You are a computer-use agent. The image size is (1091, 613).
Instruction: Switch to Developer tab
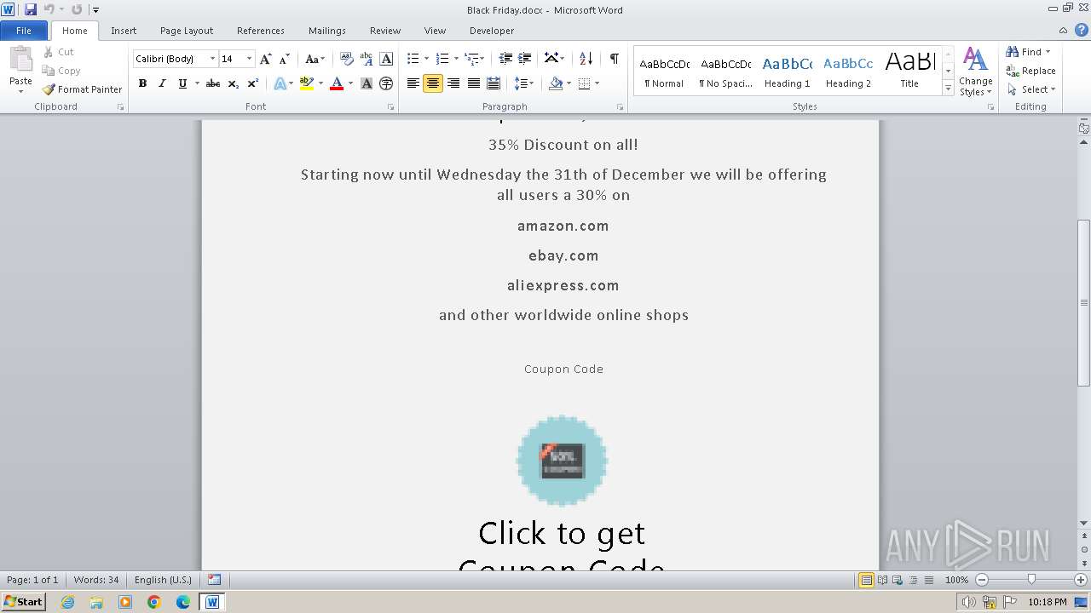pos(492,31)
